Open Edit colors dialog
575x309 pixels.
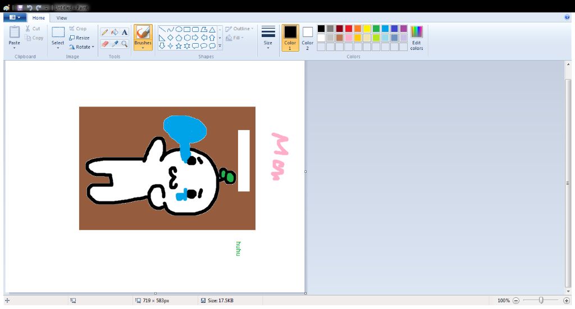point(417,38)
